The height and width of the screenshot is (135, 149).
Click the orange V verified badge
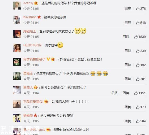[48, 59]
